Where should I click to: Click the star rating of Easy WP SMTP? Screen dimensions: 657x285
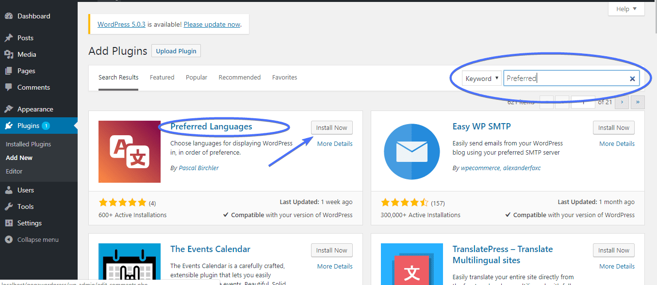[x=405, y=203]
